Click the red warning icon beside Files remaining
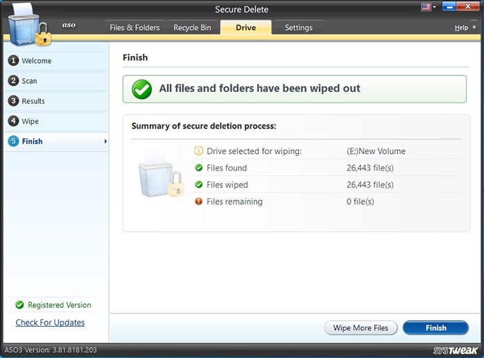 pos(198,202)
